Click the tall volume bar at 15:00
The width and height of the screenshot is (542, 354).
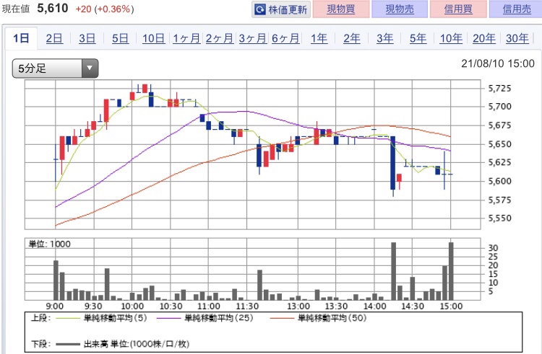pyautogui.click(x=451, y=271)
